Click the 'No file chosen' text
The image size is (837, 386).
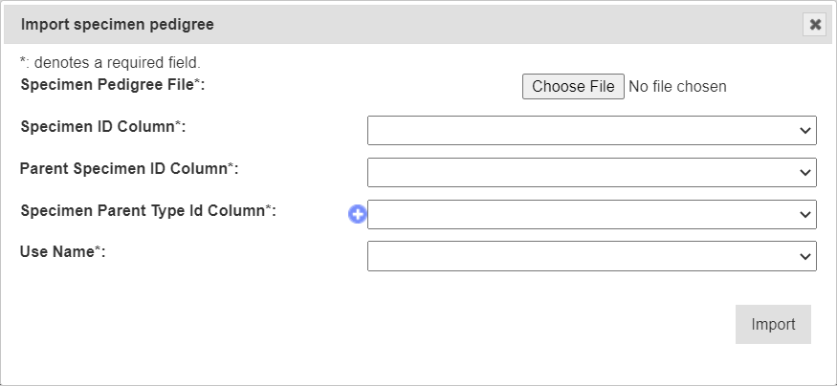click(x=677, y=87)
